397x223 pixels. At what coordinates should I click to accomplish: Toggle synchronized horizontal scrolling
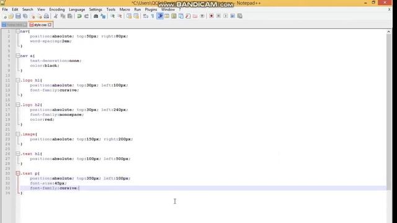tap(136, 16)
